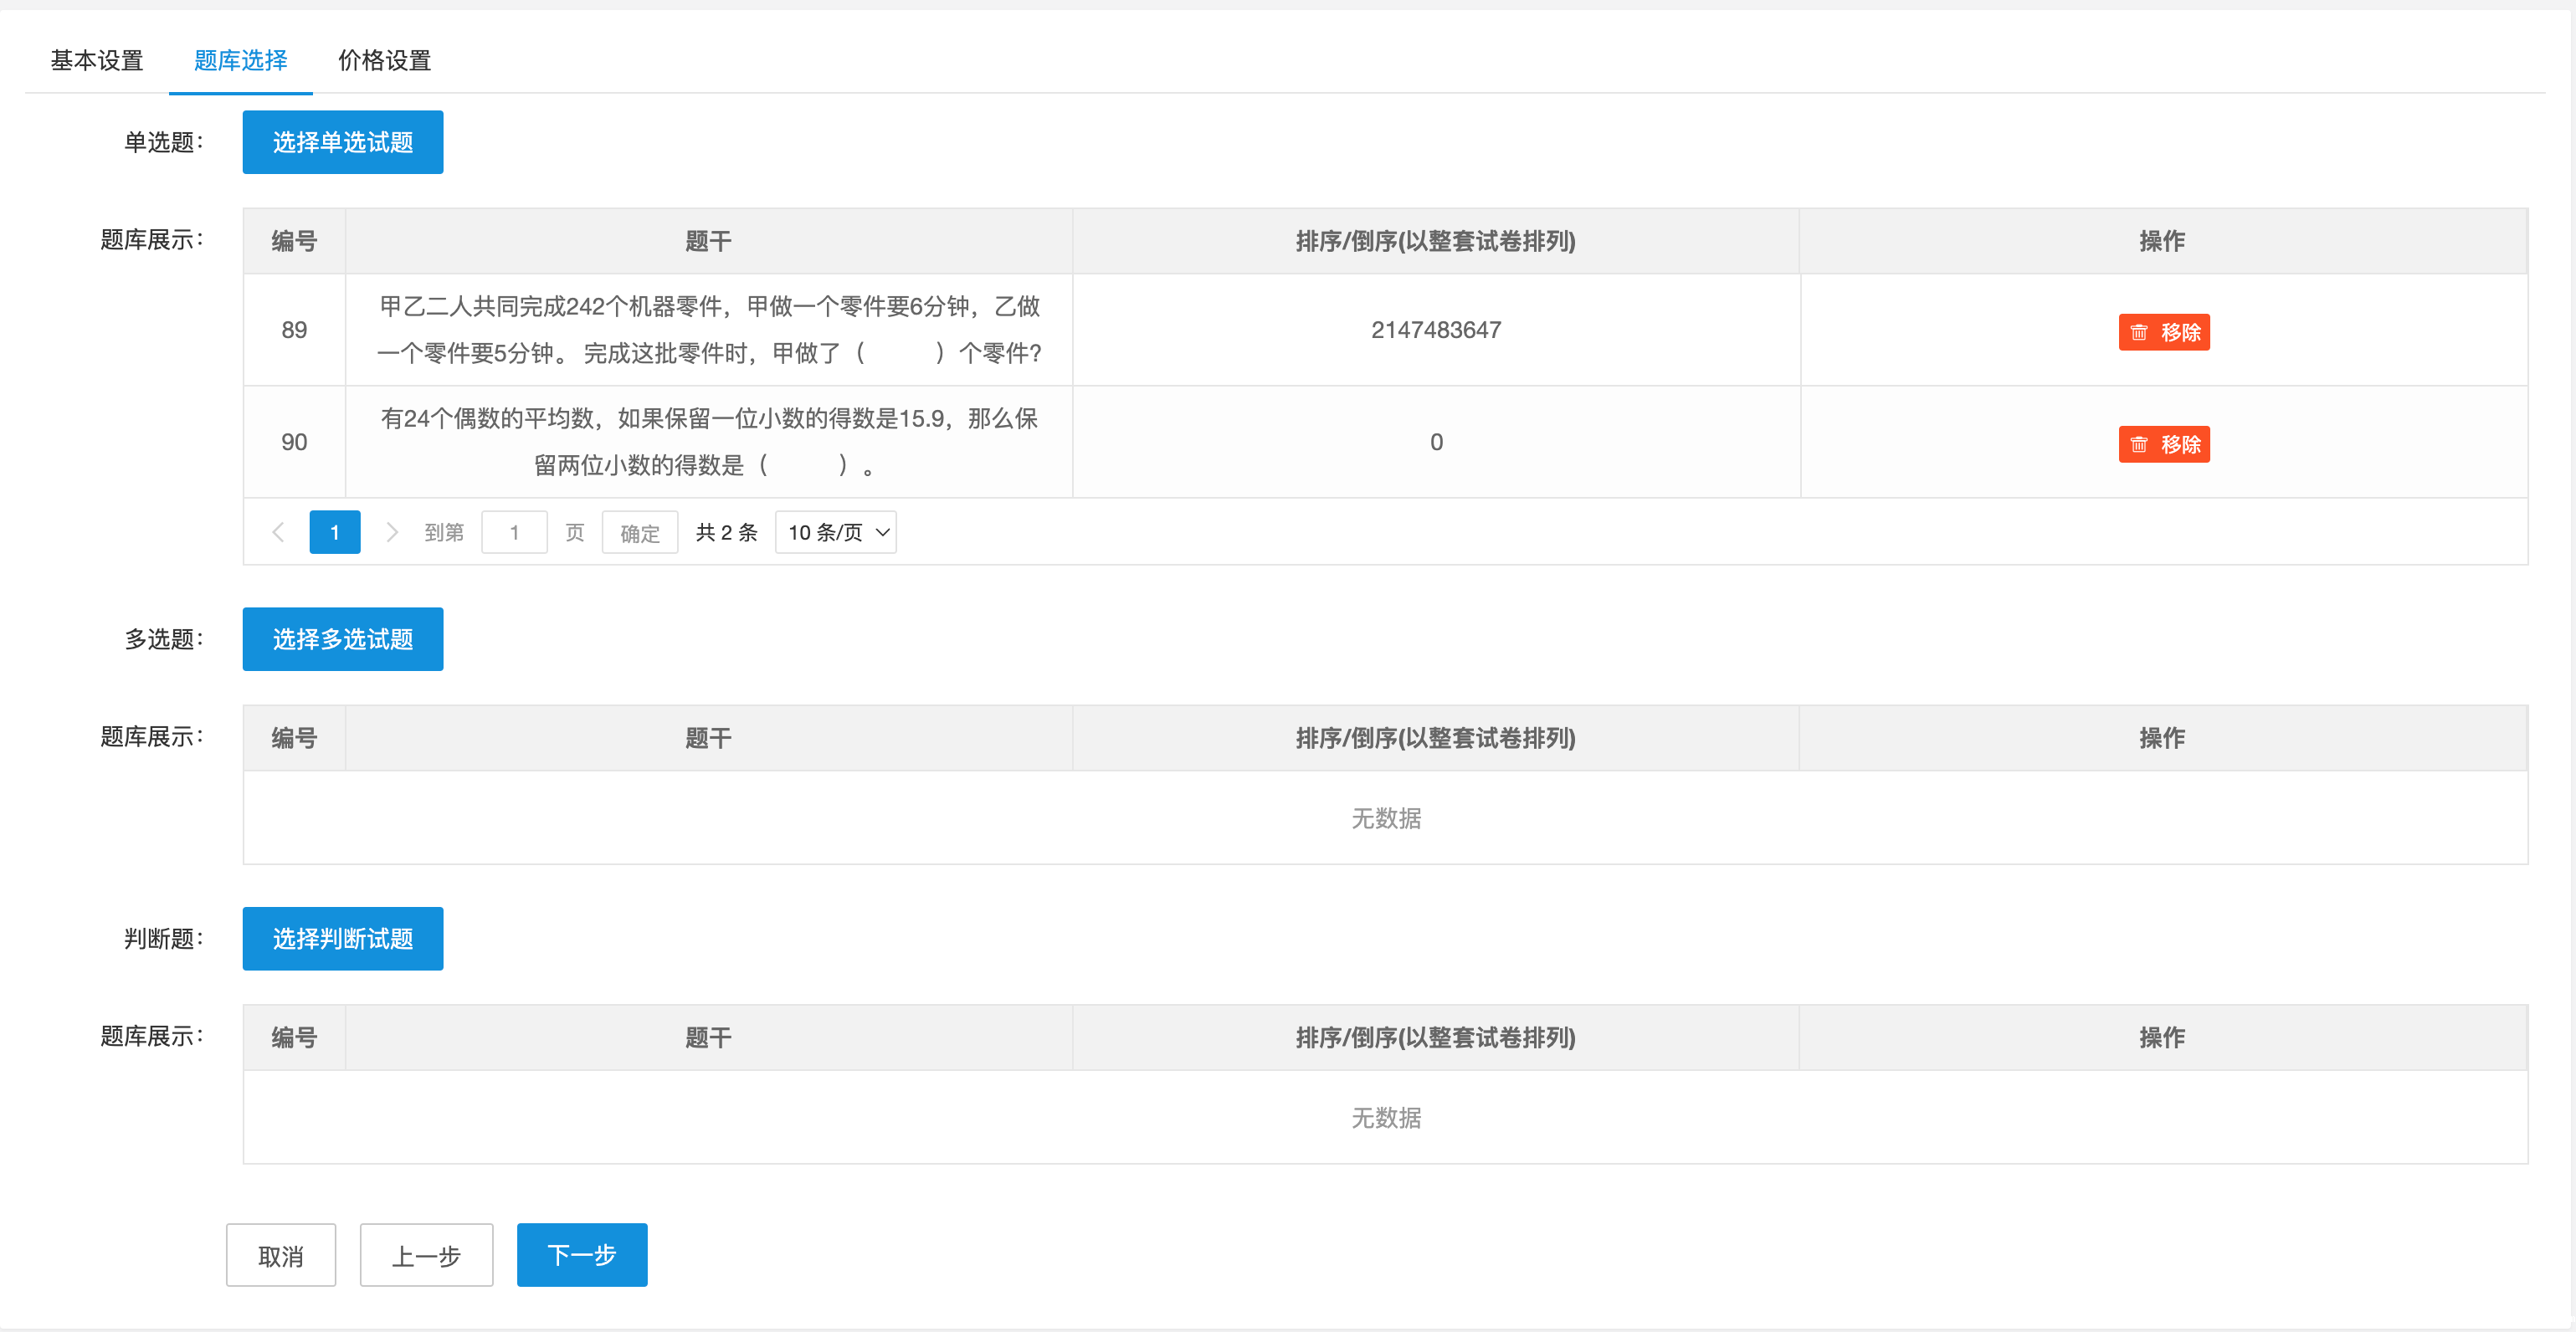Image resolution: width=2576 pixels, height=1332 pixels.
Task: Click sort value 0 cell of question 90
Action: pyautogui.click(x=1435, y=442)
